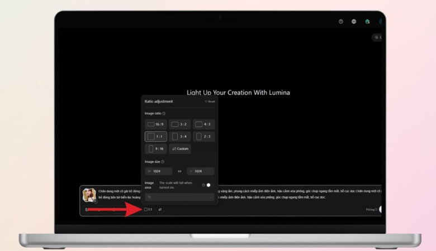Viewport: 436px width, 251px height.
Task: Open the globe language icon in top bar
Action: tap(354, 21)
